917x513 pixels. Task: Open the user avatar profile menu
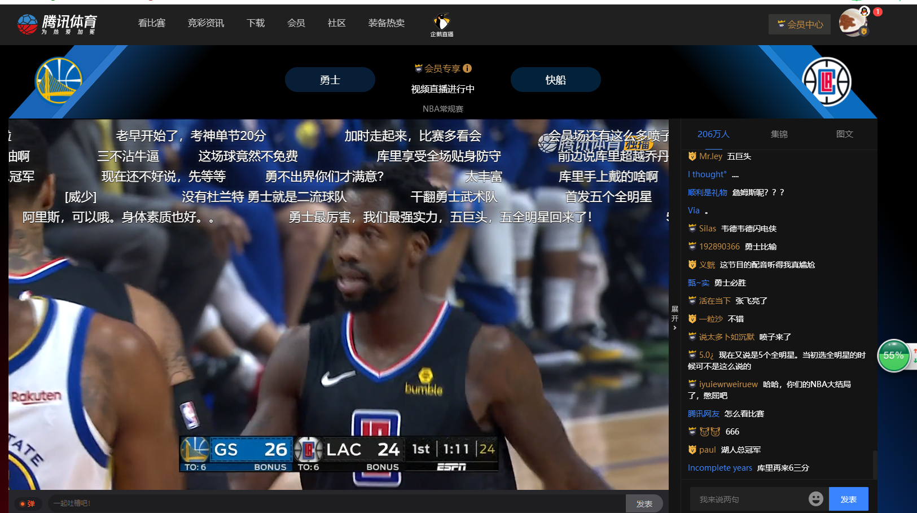click(x=852, y=23)
